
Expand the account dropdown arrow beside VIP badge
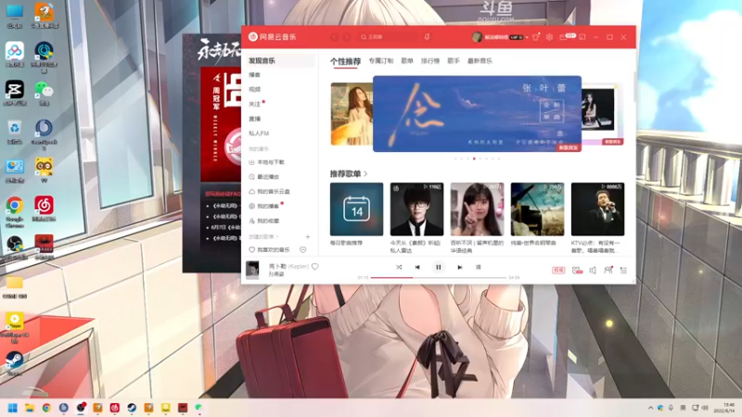pyautogui.click(x=527, y=37)
